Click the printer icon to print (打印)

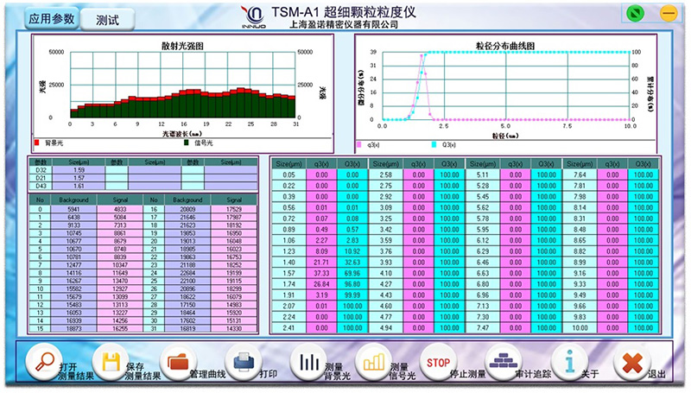click(241, 363)
